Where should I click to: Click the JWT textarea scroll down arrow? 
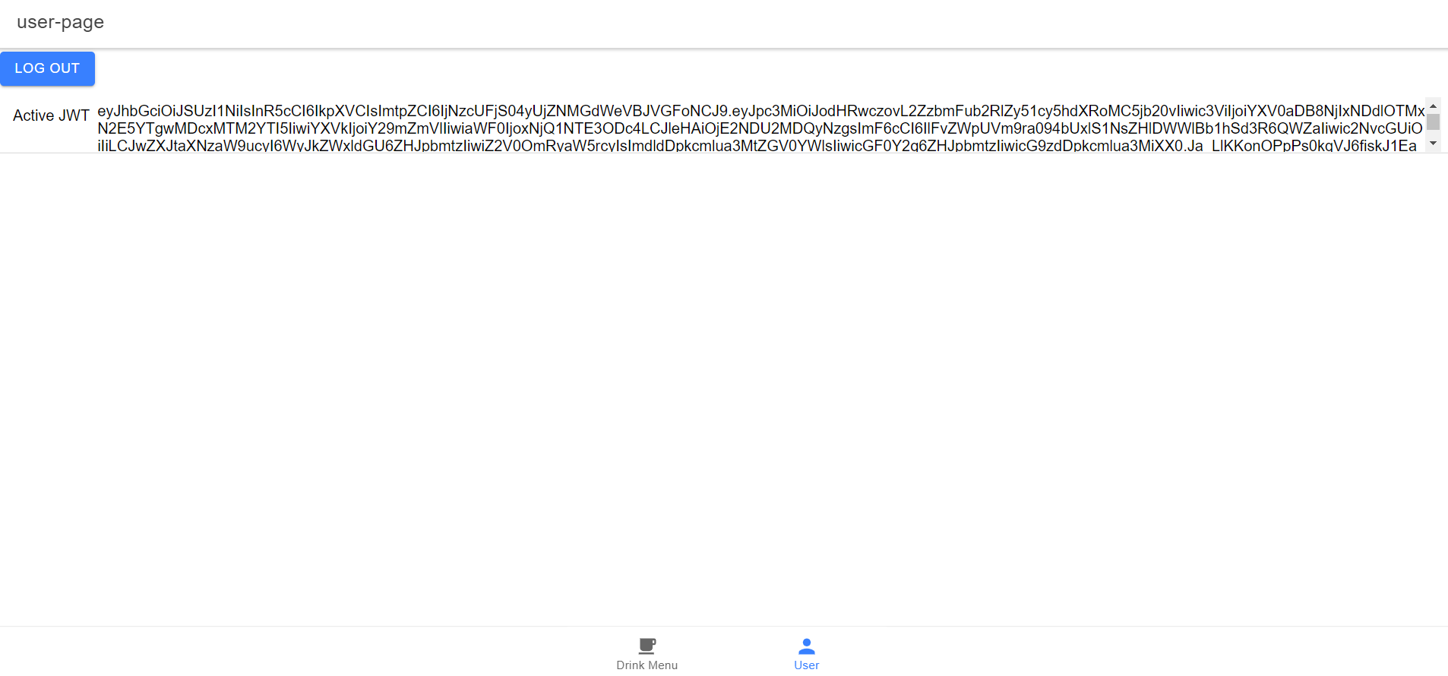pos(1433,144)
